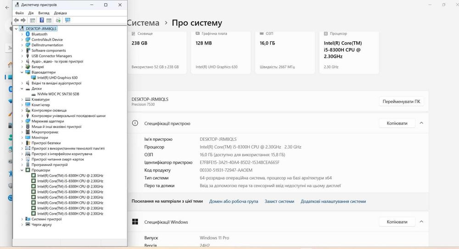Copy device specs with Копіювати button
This screenshot has width=459, height=249.
point(397,123)
